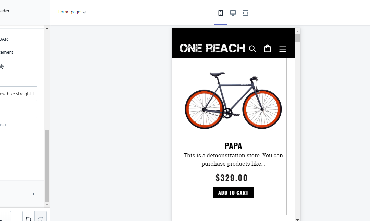370x221 pixels.
Task: Open the shopping bag cart icon
Action: [x=268, y=49]
